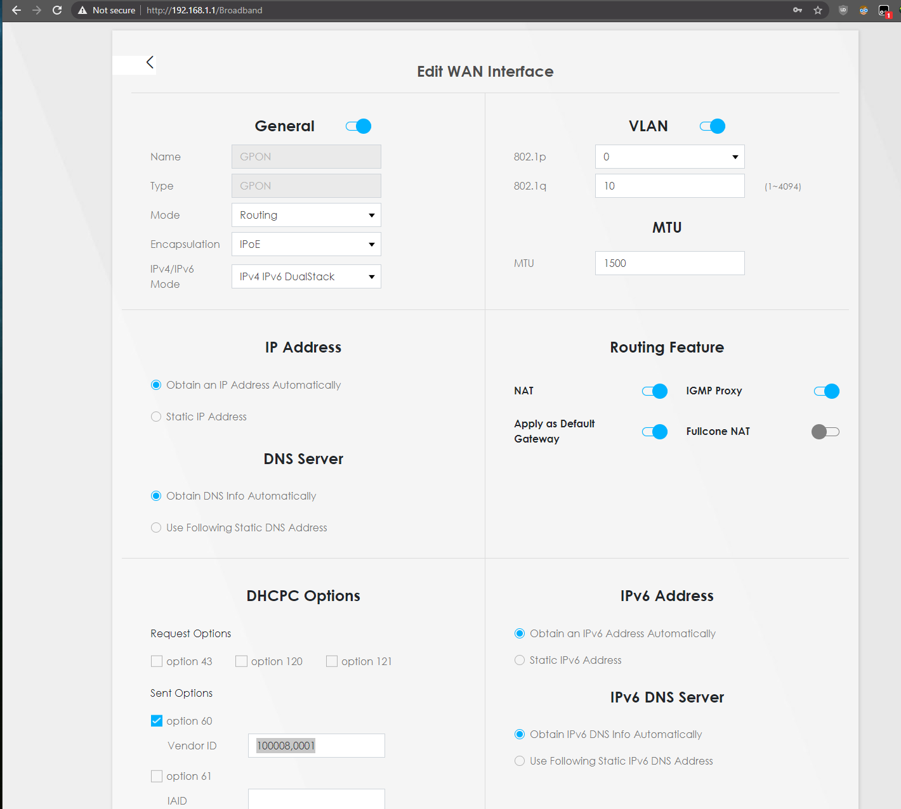Click browser reload page icon
This screenshot has height=809, width=901.
coord(57,10)
